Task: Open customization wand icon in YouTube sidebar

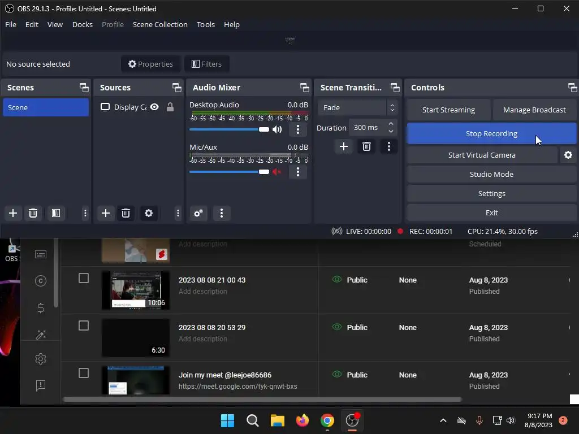Action: tap(41, 335)
